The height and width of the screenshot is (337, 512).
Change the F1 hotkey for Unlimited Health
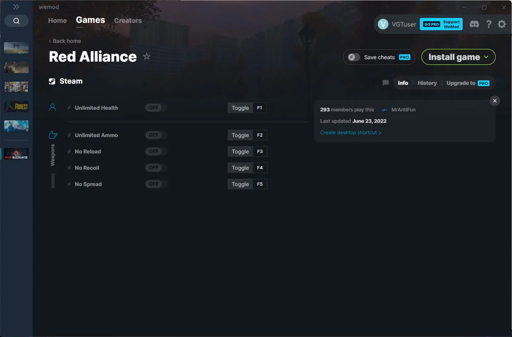260,108
